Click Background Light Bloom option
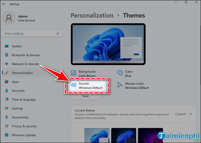This screenshot has width=201, height=143. (83, 74)
